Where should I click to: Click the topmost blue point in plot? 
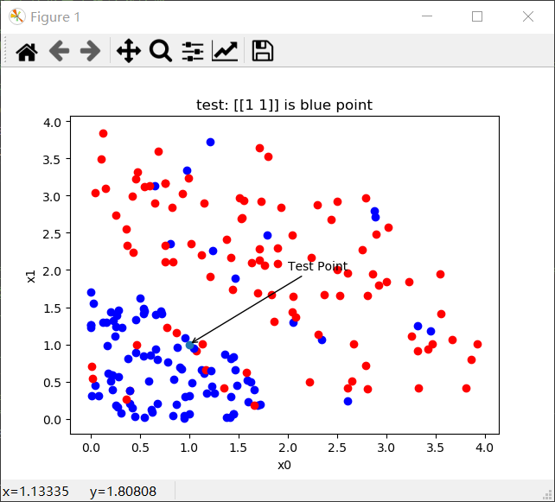[210, 142]
